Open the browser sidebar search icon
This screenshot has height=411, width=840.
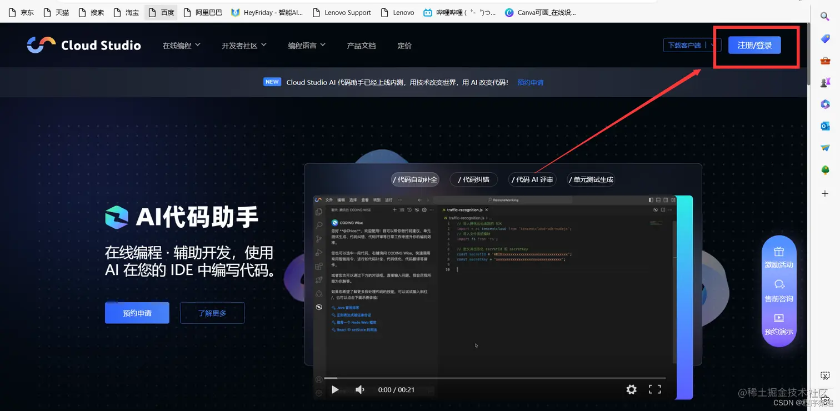point(825,16)
